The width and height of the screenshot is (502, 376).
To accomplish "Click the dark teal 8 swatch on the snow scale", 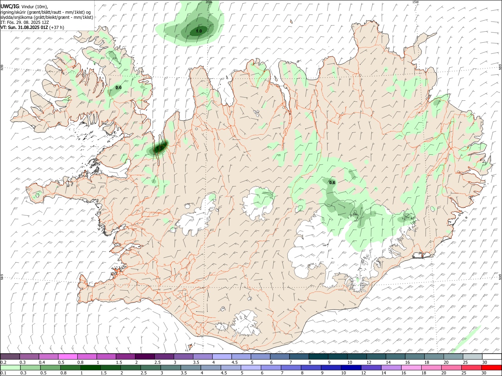I will 318,356.
